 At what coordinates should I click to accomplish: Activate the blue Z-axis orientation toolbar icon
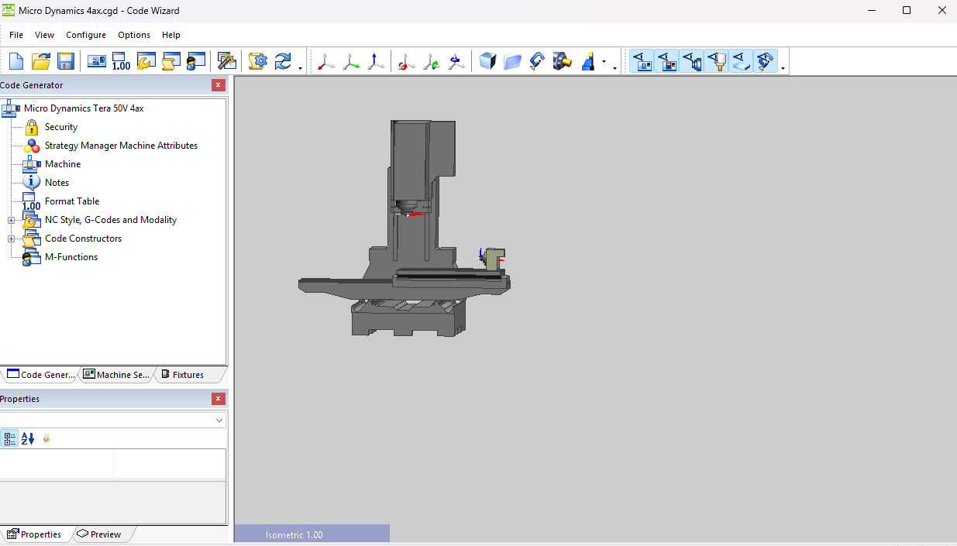click(x=375, y=60)
